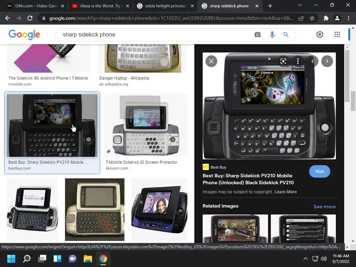Click the preview panel vertical scrollbar
The height and width of the screenshot is (267, 356).
347,76
